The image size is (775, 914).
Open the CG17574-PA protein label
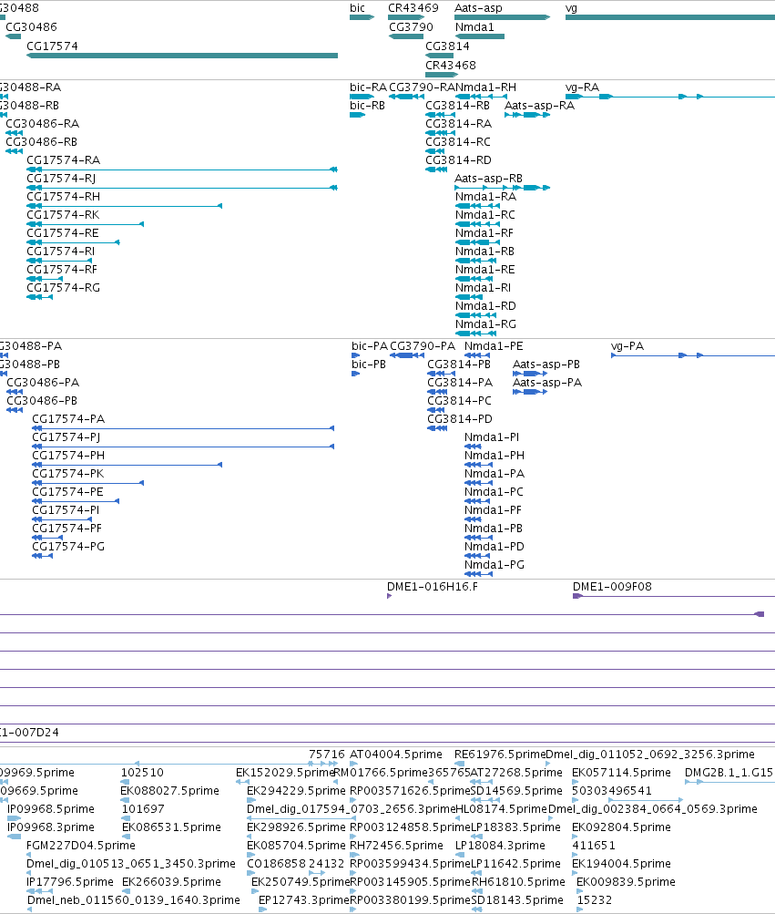point(68,419)
